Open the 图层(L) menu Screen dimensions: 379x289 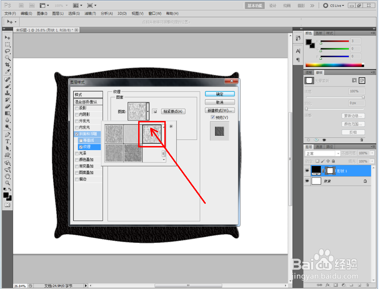coord(58,13)
